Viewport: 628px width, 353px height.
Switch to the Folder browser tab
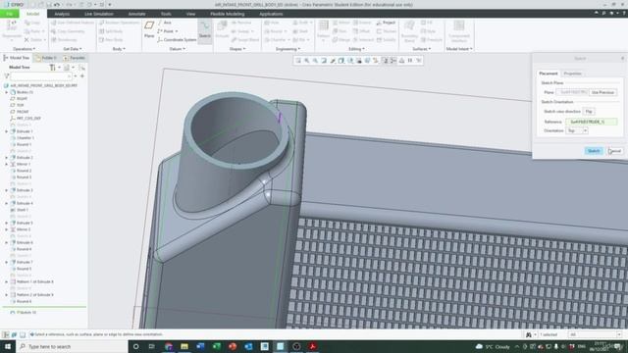(x=46, y=58)
